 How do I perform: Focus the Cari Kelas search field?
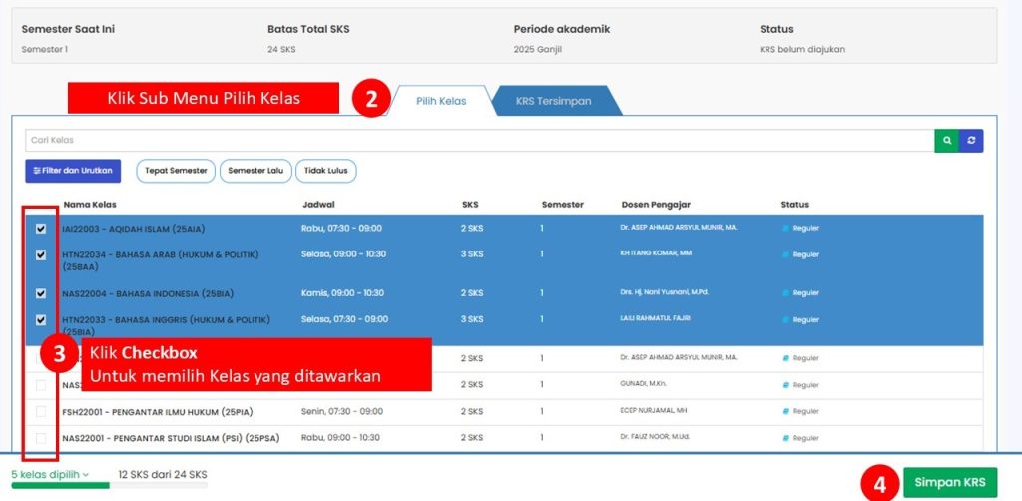click(x=479, y=141)
